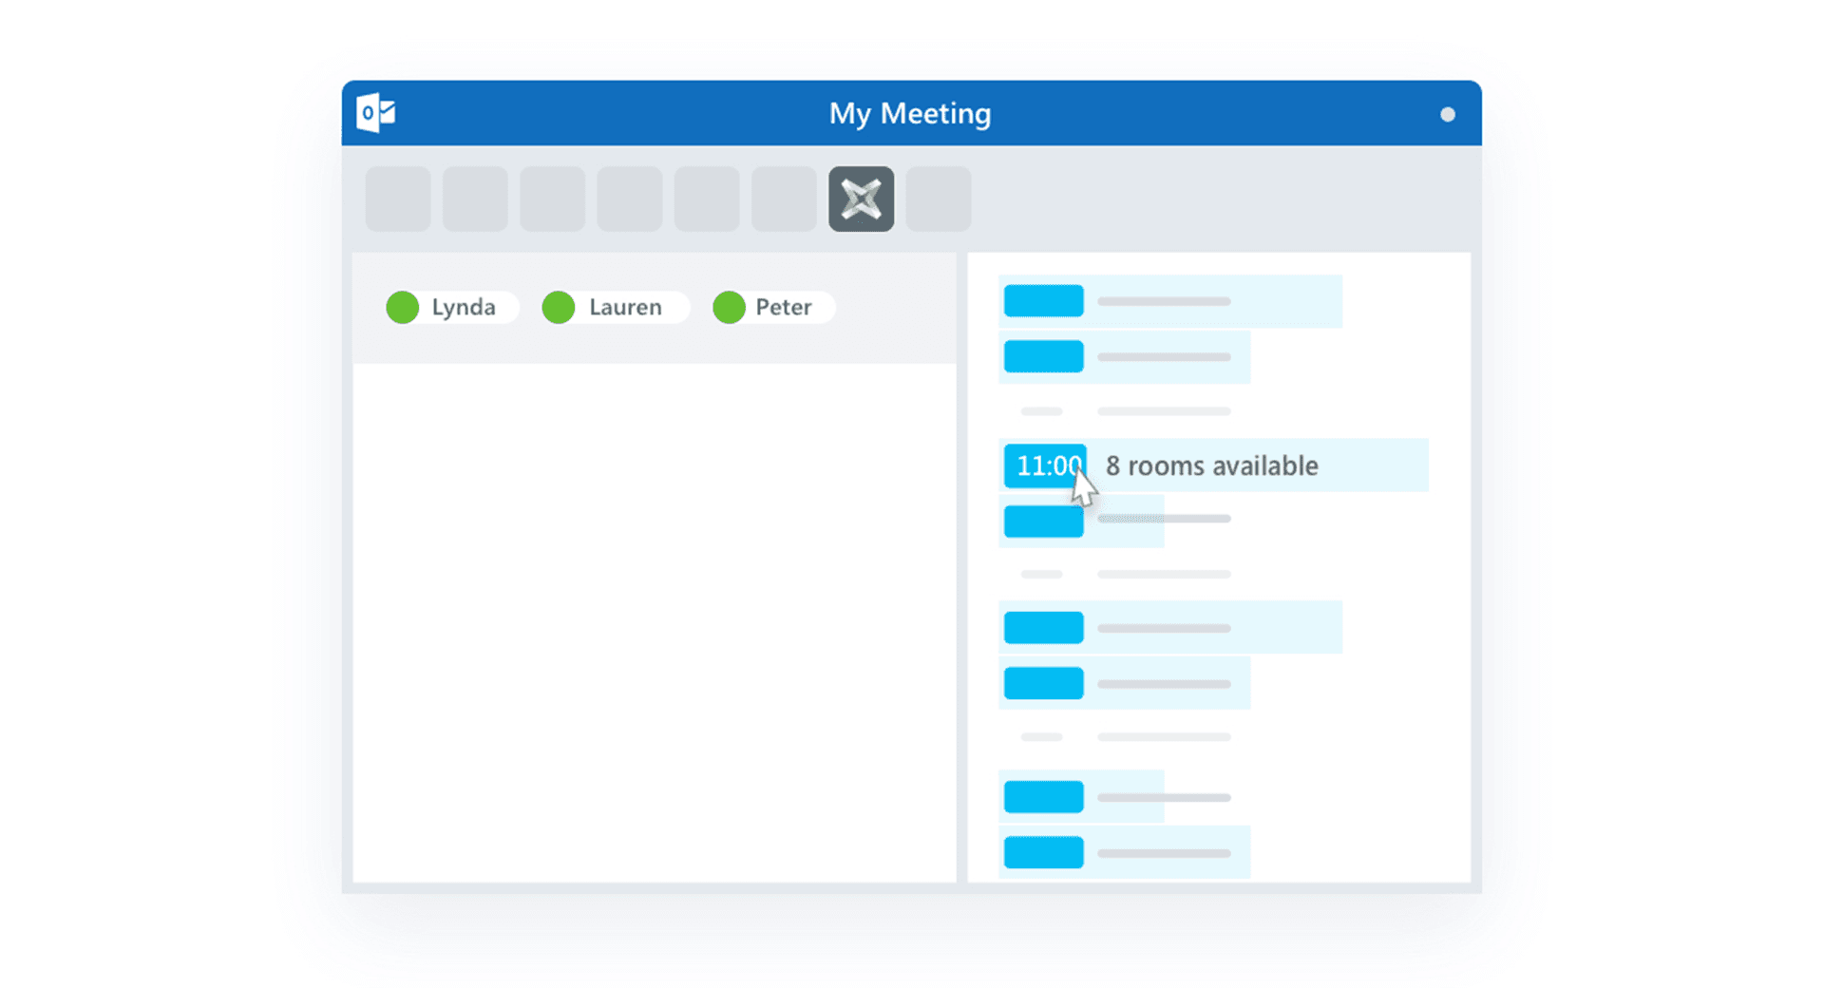The height and width of the screenshot is (988, 1824).
Task: Click Lynda's green availability status dot
Action: 403,307
